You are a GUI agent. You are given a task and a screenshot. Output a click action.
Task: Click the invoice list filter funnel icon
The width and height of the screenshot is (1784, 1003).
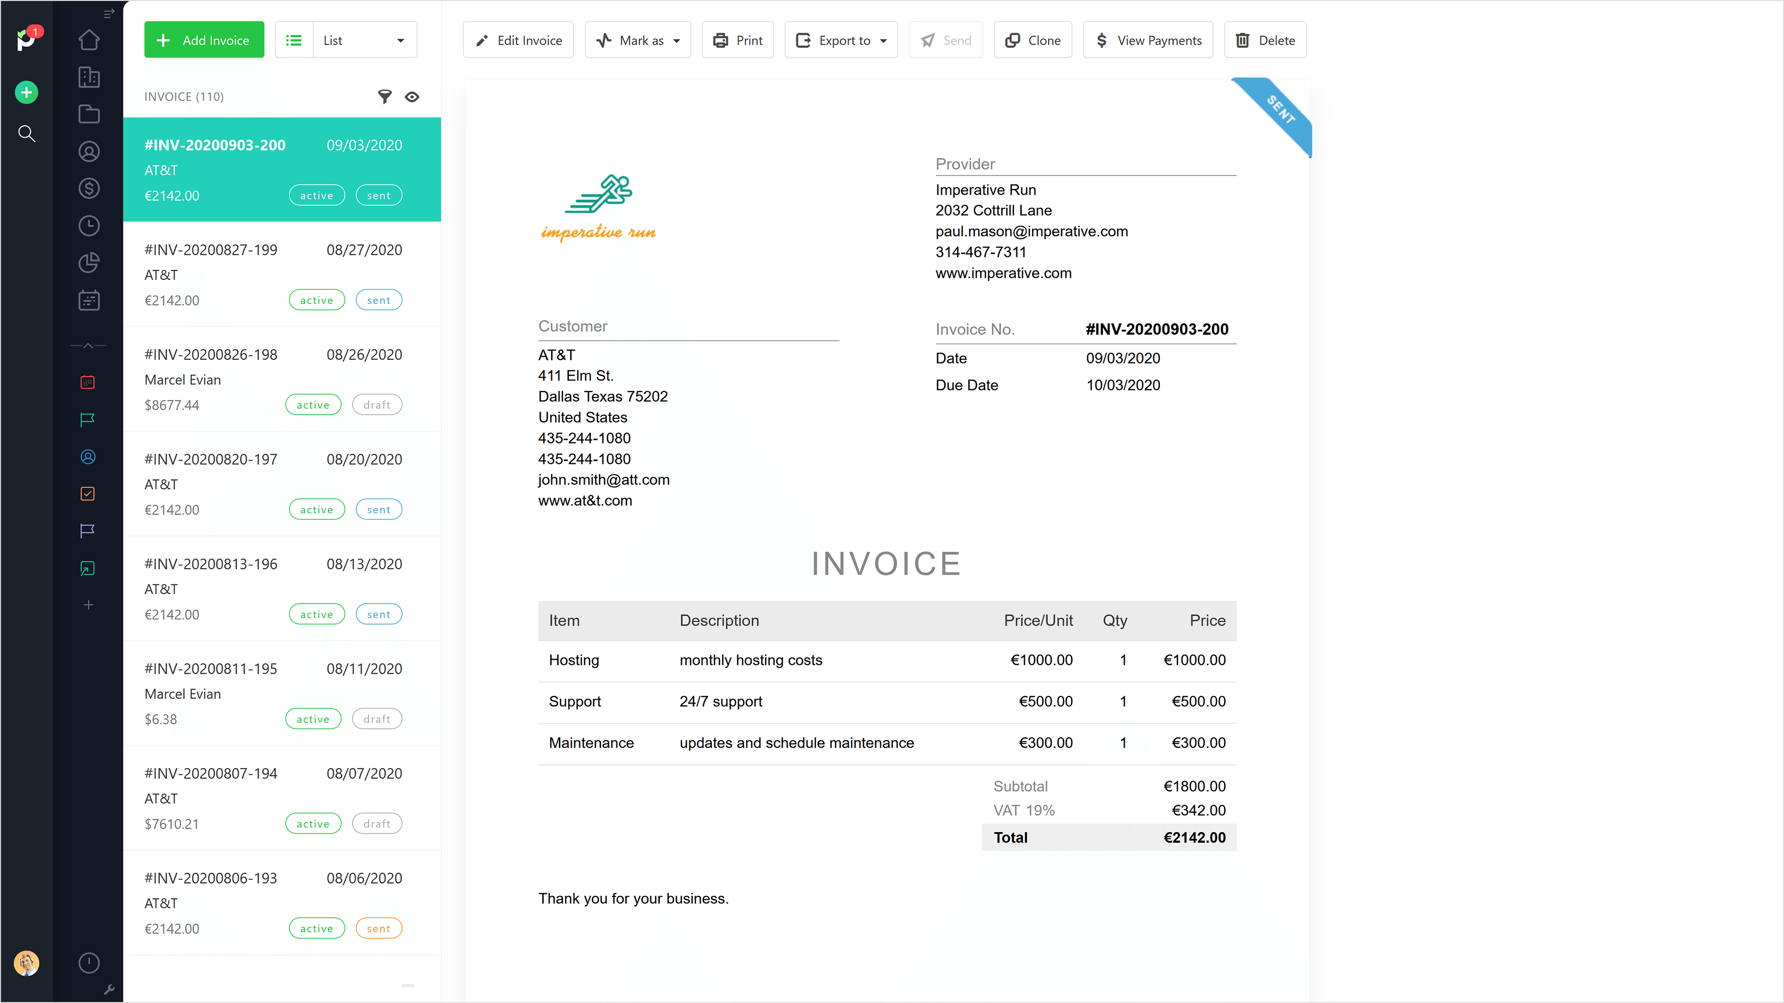384,97
